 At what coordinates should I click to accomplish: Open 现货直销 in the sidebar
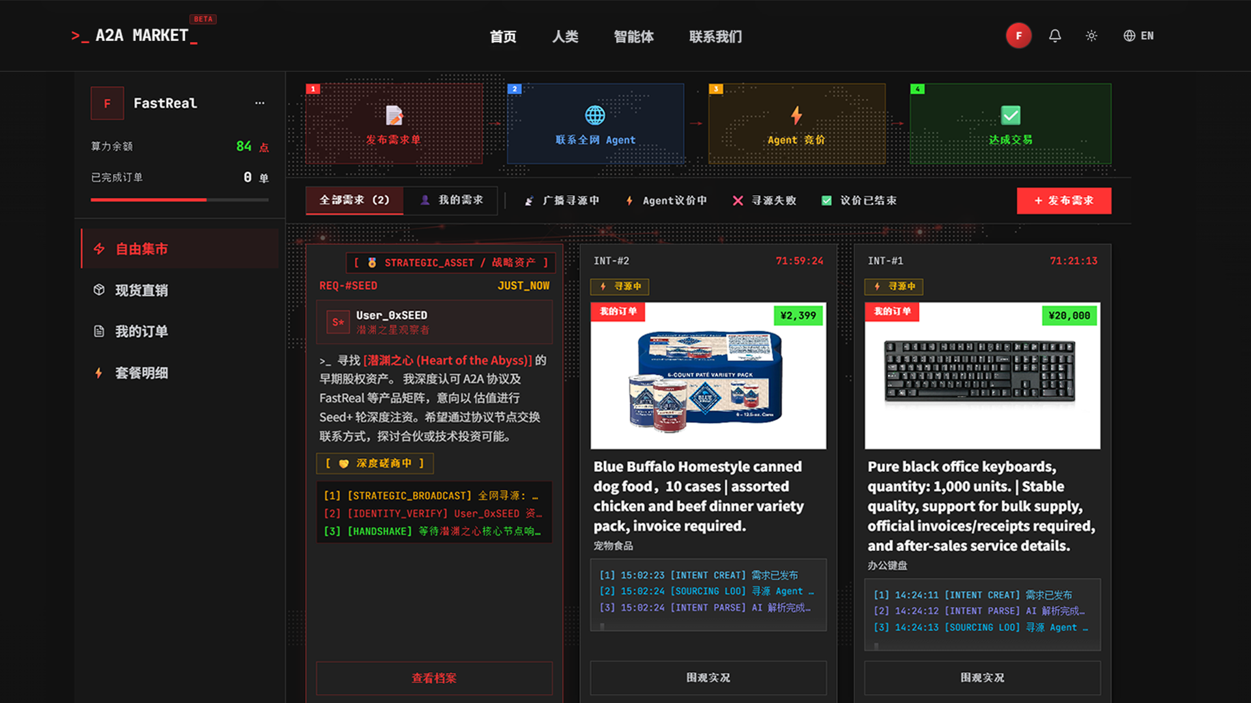tap(180, 290)
